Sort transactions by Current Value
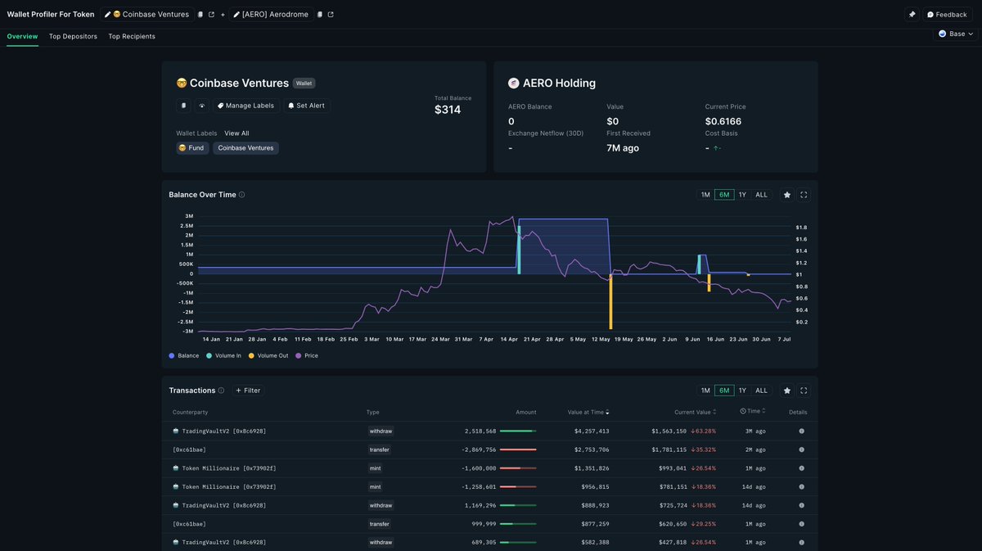 (696, 412)
